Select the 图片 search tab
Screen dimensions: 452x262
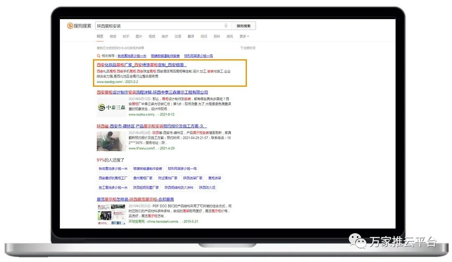point(139,37)
